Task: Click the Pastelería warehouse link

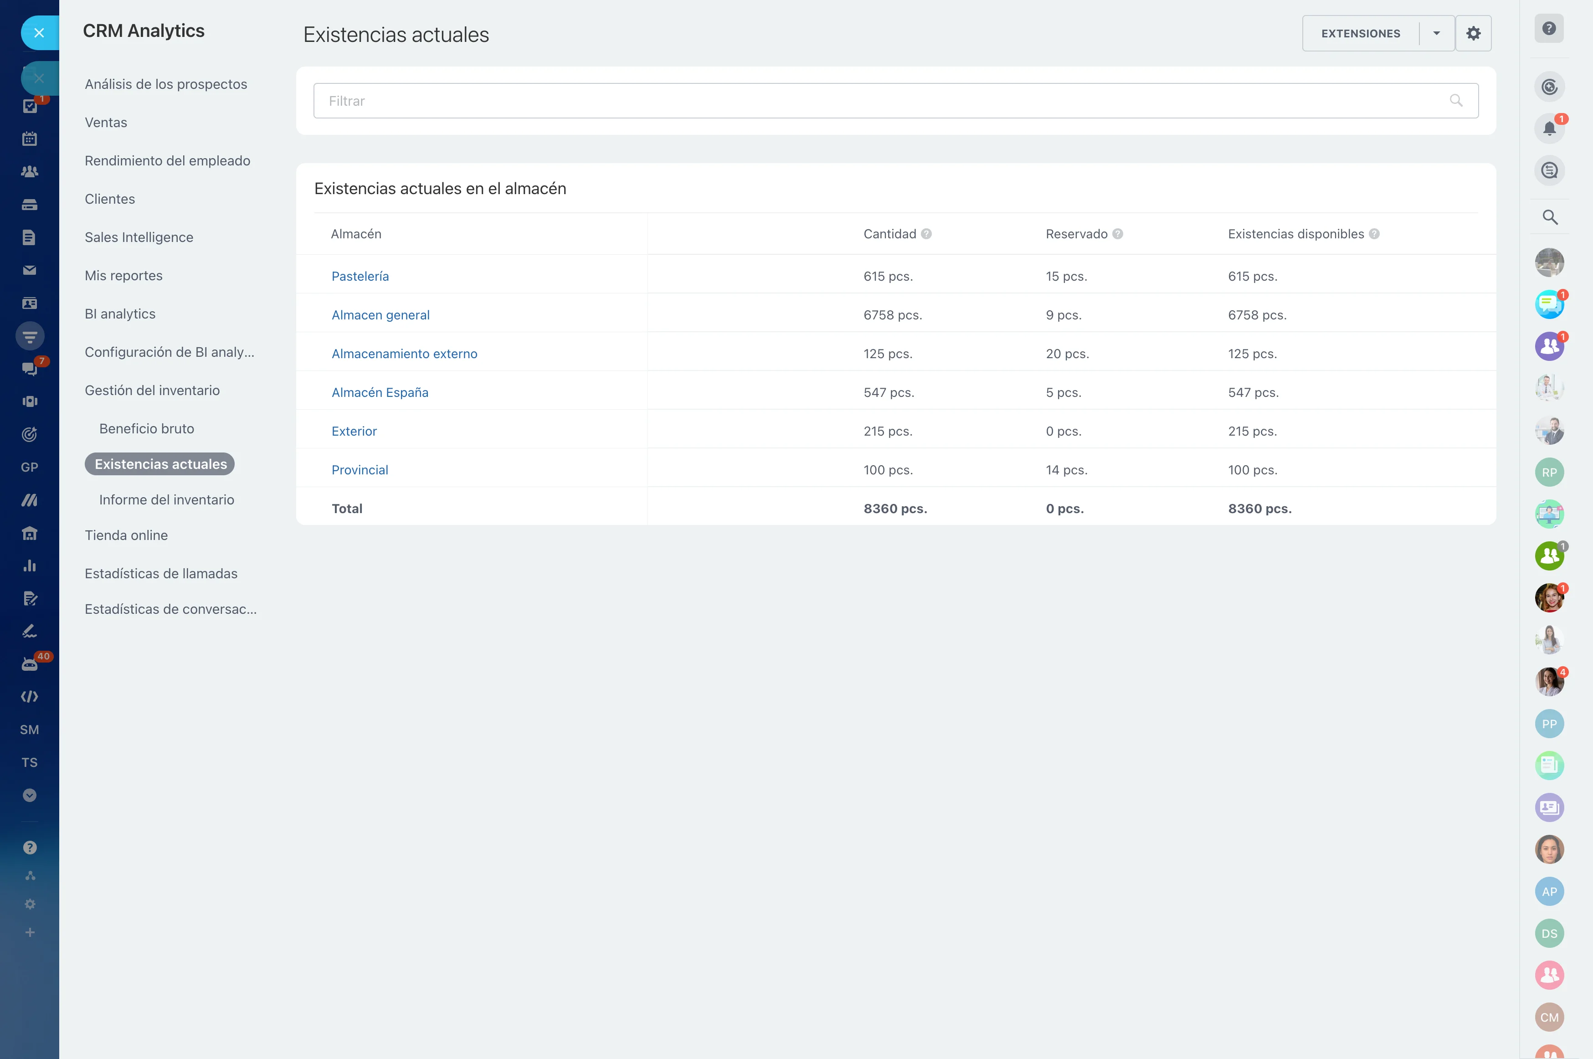Action: click(x=360, y=276)
